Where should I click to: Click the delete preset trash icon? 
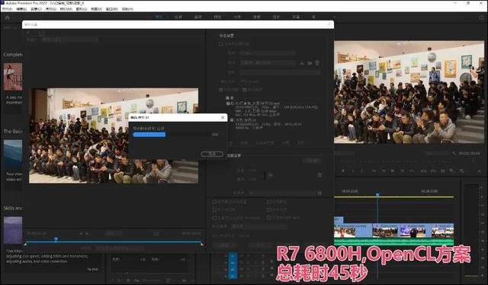point(317,63)
